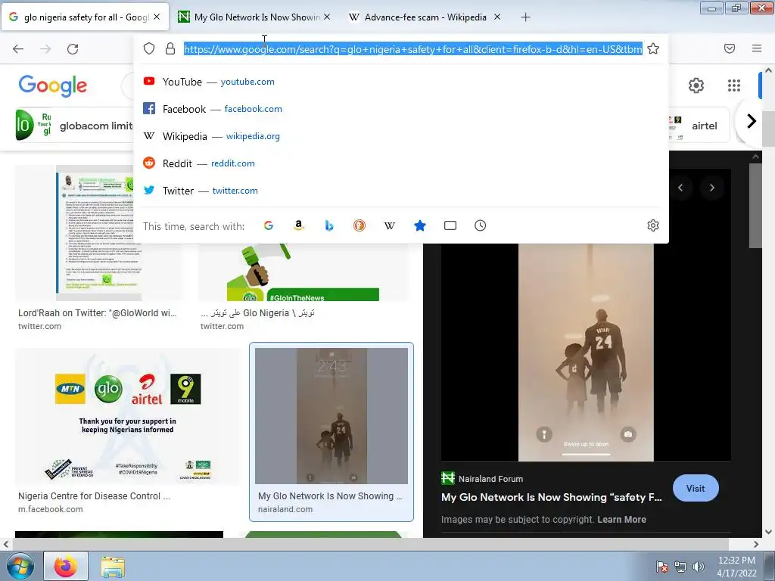
Task: Choose the Twitter suggestion
Action: [x=401, y=190]
